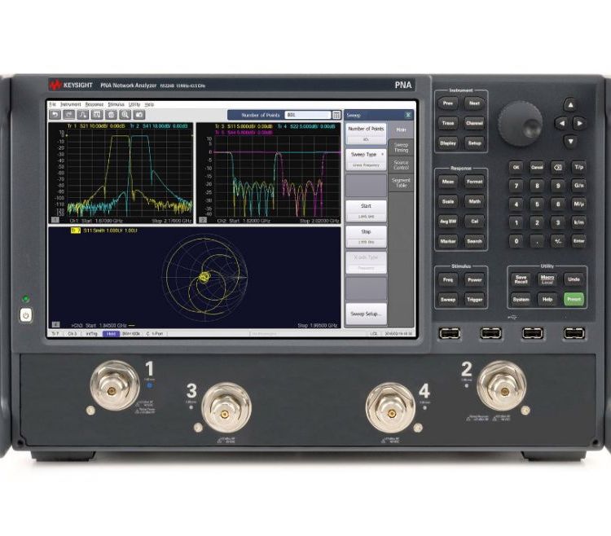This screenshot has height=536, width=611.
Task: Open the keypad icon beside Number of Points
Action: point(337,115)
